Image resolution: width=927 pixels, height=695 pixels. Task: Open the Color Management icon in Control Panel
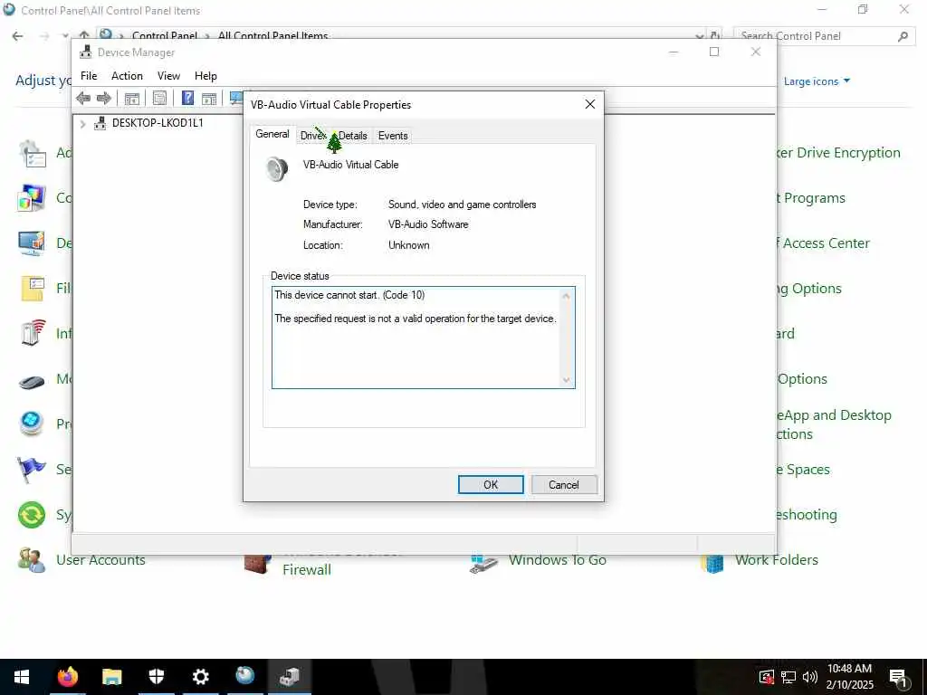click(x=32, y=198)
